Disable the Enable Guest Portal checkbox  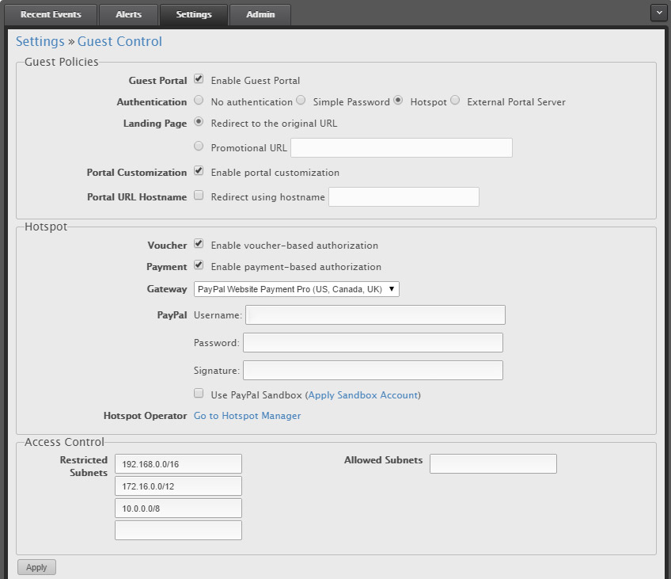pyautogui.click(x=199, y=79)
